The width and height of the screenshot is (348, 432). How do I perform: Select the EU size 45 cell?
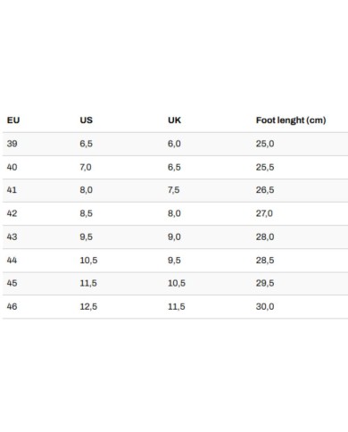click(x=12, y=283)
